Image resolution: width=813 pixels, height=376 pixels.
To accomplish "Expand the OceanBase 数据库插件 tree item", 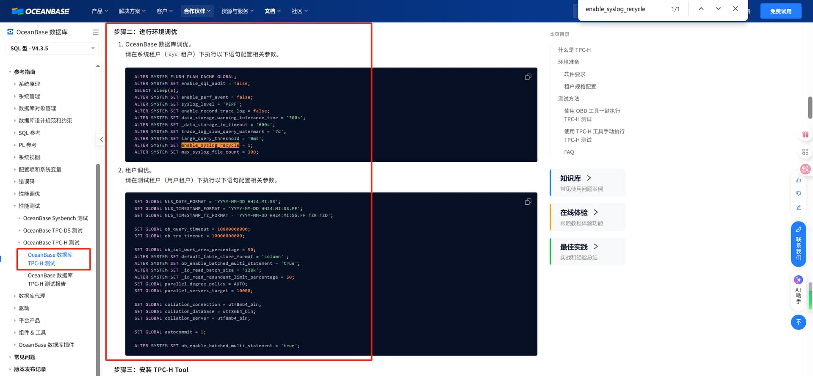I will pos(15,345).
